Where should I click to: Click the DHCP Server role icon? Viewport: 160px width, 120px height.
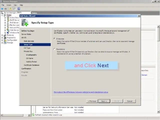pyautogui.click(x=8, y=20)
